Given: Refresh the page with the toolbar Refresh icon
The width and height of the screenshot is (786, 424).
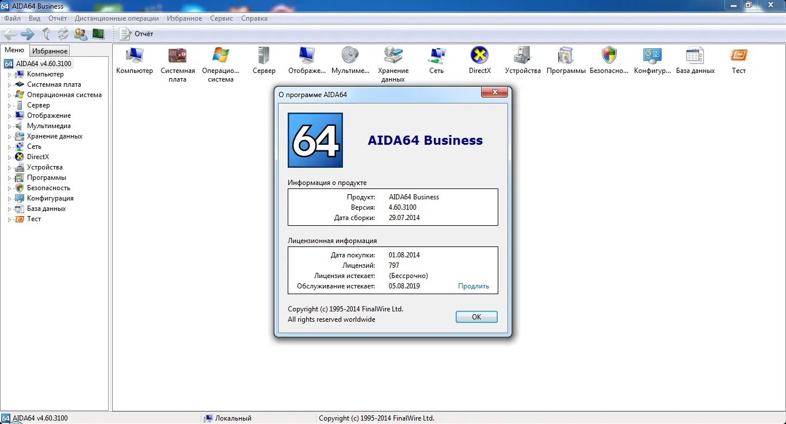Looking at the screenshot, I should coord(63,34).
